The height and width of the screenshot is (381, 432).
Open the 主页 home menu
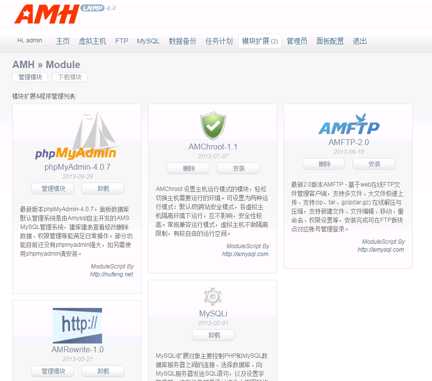click(63, 41)
